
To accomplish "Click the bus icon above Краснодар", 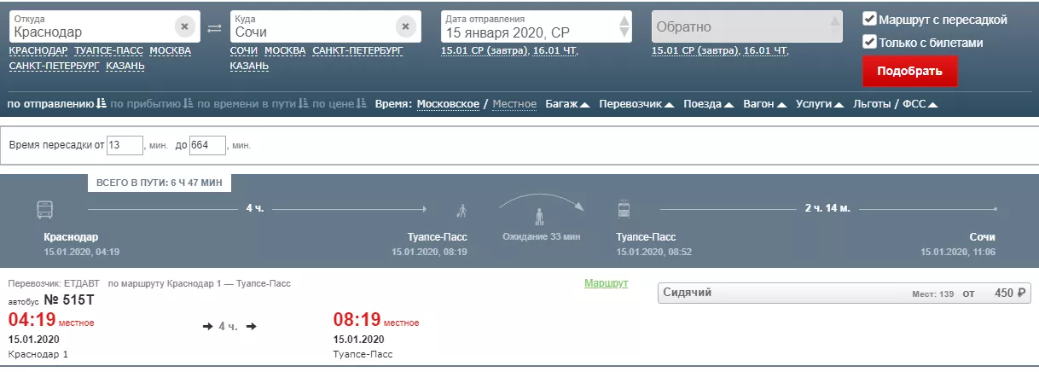I will pos(44,209).
